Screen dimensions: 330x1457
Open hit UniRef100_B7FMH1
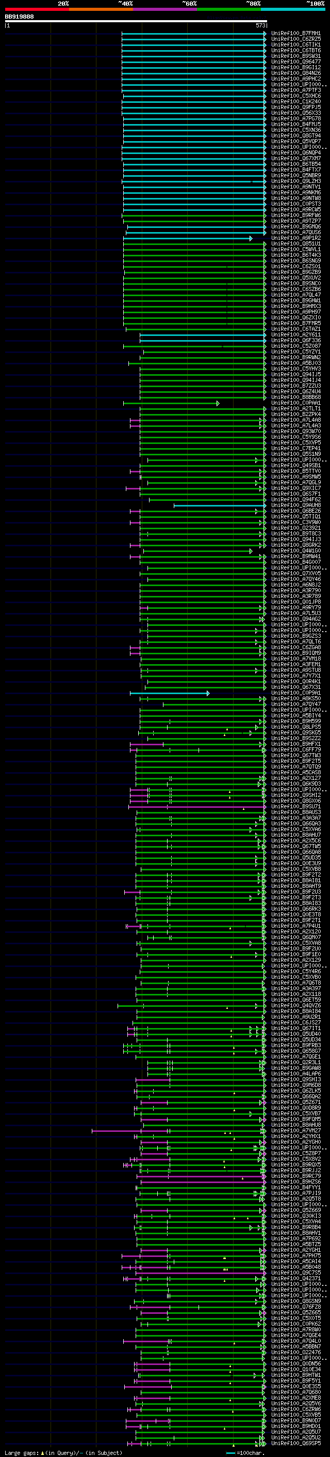[295, 34]
